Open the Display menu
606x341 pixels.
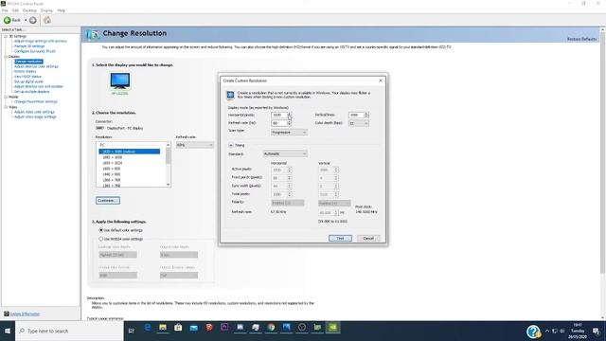click(46, 10)
